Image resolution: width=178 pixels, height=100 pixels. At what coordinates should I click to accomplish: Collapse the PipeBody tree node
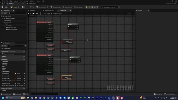click(x=4, y=23)
